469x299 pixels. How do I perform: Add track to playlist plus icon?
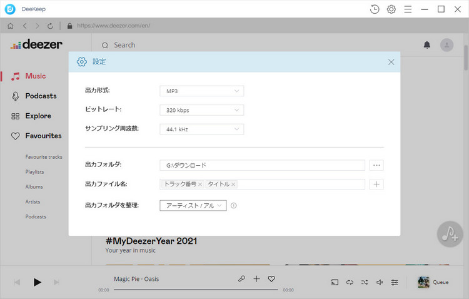click(x=256, y=279)
